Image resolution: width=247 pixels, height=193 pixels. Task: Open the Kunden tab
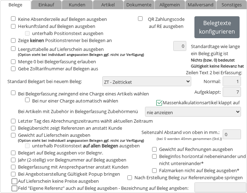(x=77, y=5)
